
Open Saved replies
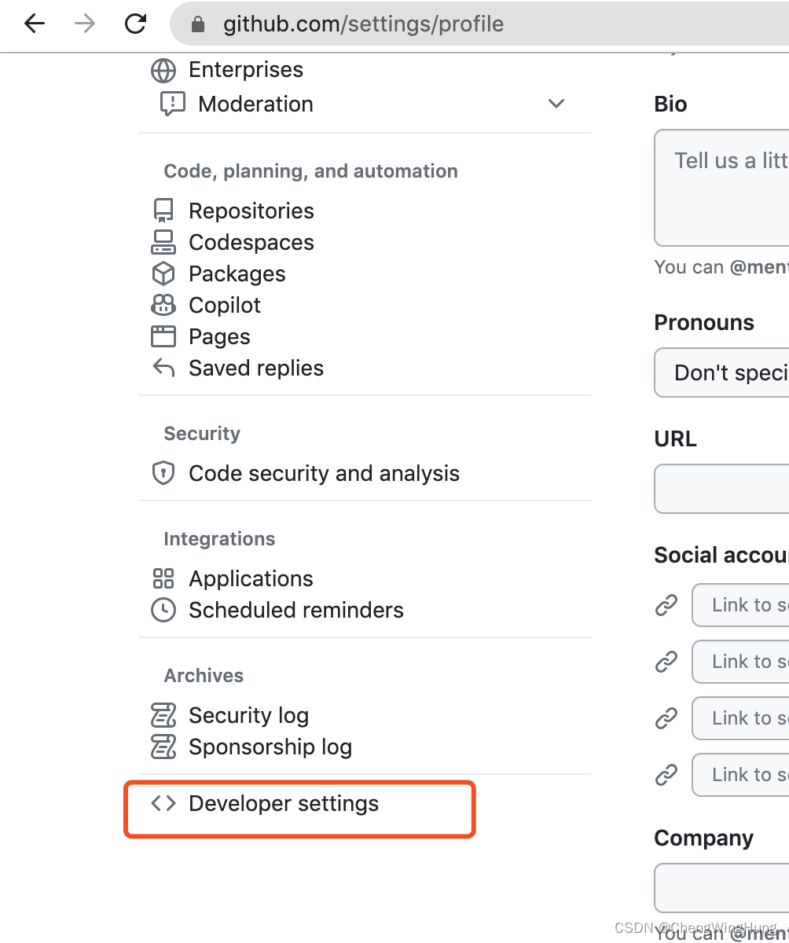click(x=255, y=368)
